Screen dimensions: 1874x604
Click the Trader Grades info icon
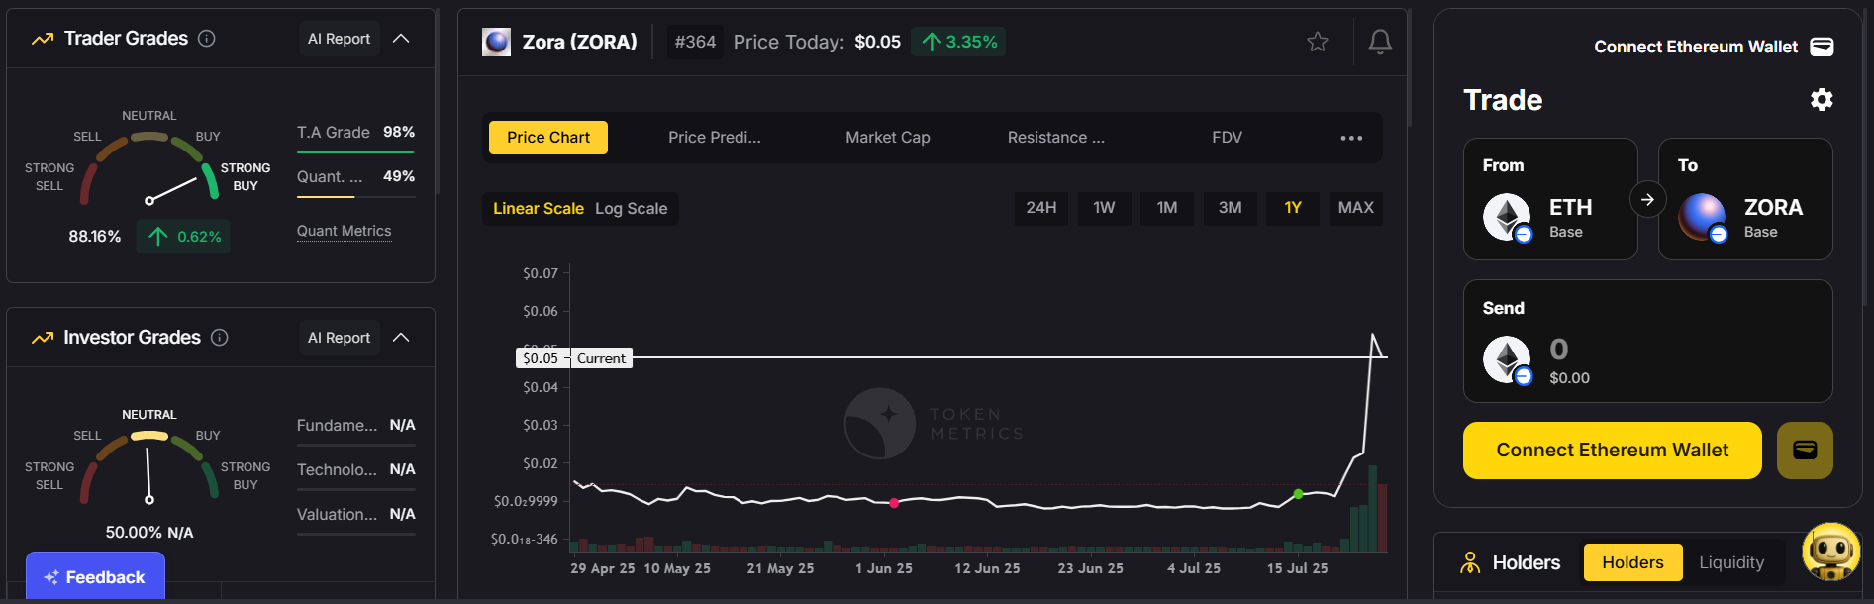click(x=207, y=39)
